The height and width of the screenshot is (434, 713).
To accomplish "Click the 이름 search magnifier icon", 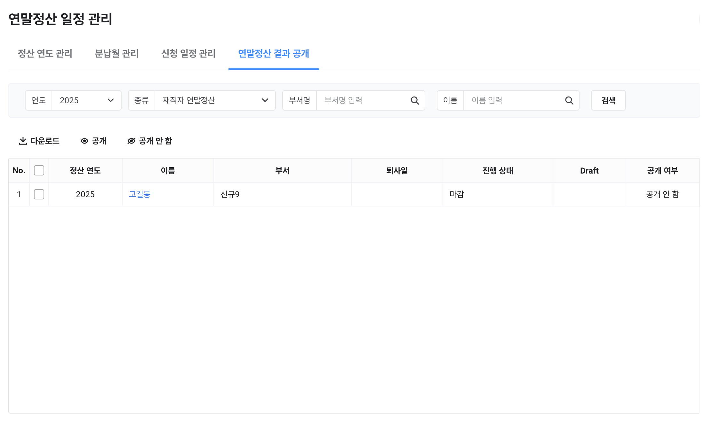I will click(569, 101).
